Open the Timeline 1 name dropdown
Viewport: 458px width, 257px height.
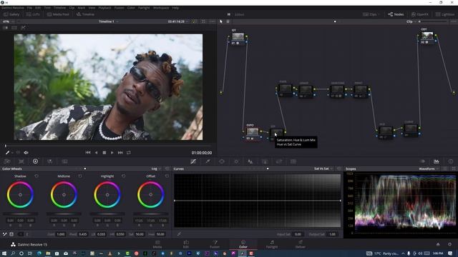coord(109,21)
